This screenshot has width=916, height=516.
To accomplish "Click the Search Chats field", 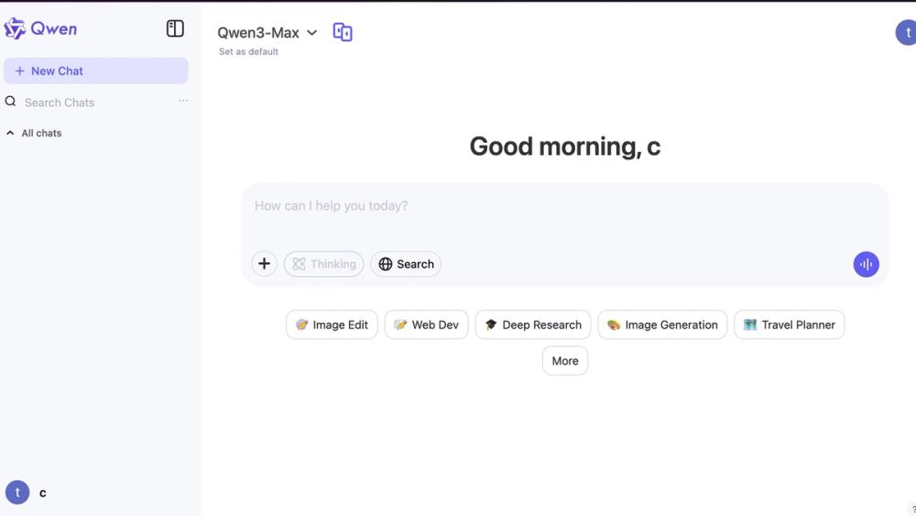I will 96,103.
